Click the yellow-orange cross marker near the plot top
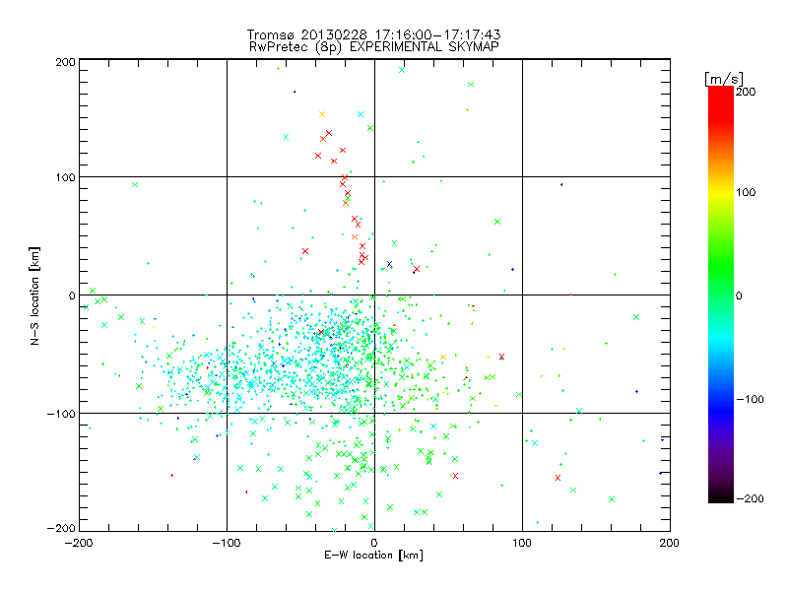This screenshot has height=591, width=788. 322,114
